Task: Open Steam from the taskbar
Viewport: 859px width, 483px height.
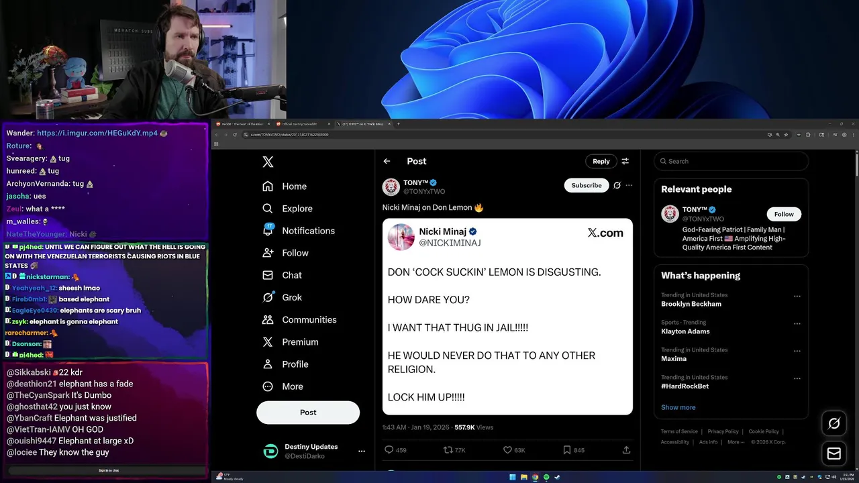Action: tap(557, 478)
